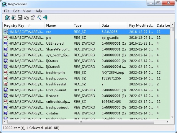Sort by the Name column header
The image size is (177, 133).
[x=58, y=25]
